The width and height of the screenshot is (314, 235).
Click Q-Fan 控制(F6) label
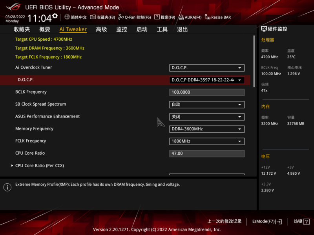pos(138,17)
